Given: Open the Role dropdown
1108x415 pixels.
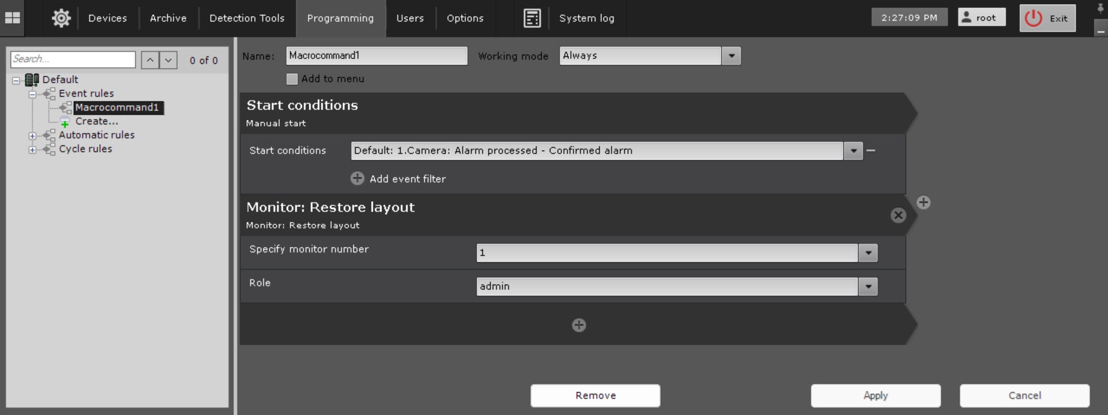Looking at the screenshot, I should tap(868, 286).
